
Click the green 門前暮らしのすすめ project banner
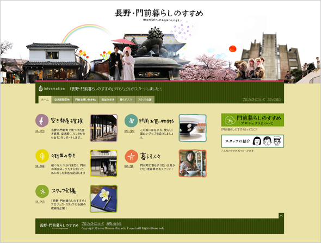pyautogui.click(x=252, y=120)
